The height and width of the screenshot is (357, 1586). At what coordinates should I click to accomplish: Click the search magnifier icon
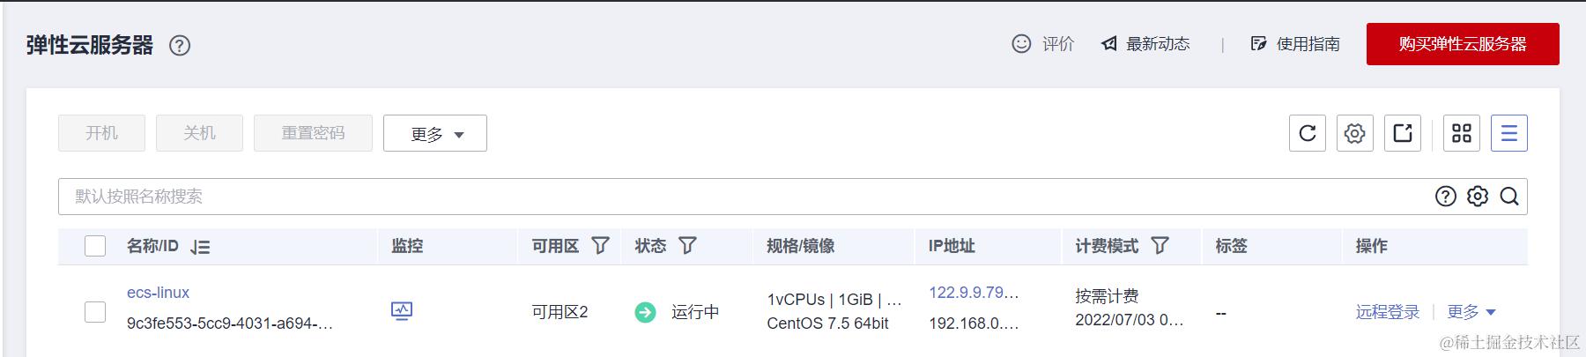[1509, 197]
